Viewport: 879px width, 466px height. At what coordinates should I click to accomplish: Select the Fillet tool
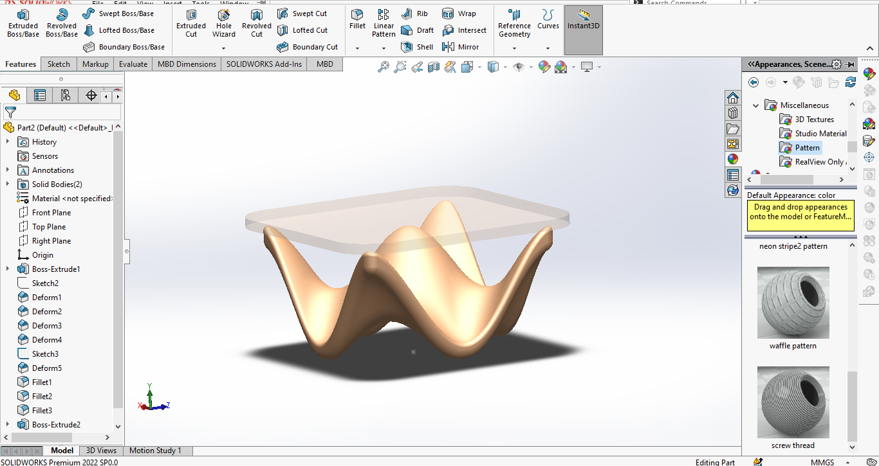pos(357,19)
